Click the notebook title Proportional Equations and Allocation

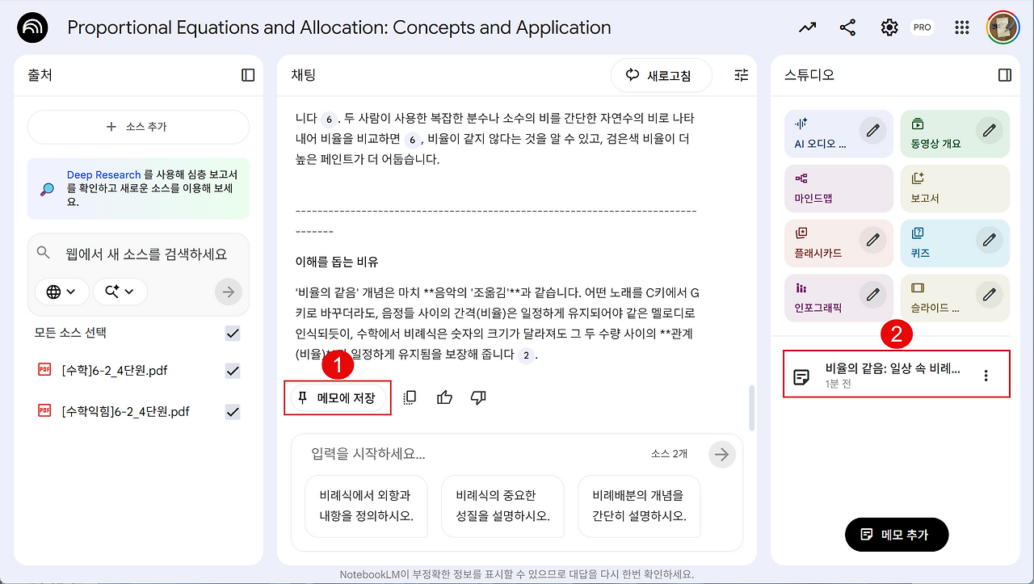(x=339, y=27)
